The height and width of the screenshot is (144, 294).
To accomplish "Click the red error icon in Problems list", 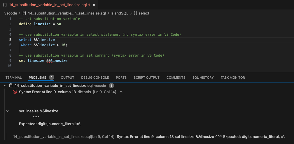I will coord(15,92).
